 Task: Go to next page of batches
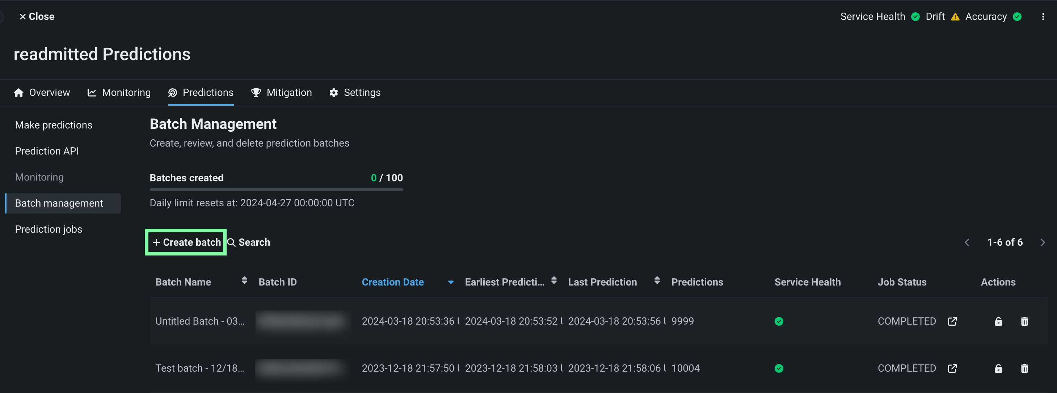(x=1042, y=242)
